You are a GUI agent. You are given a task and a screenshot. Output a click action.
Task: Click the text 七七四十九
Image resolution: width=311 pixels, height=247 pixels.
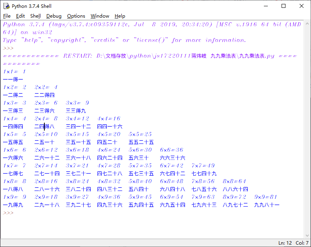(204, 174)
